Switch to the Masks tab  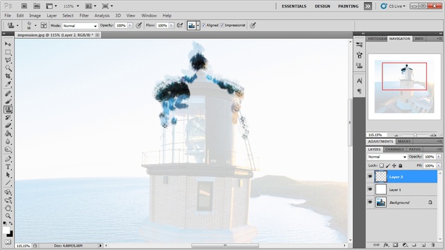pyautogui.click(x=404, y=142)
